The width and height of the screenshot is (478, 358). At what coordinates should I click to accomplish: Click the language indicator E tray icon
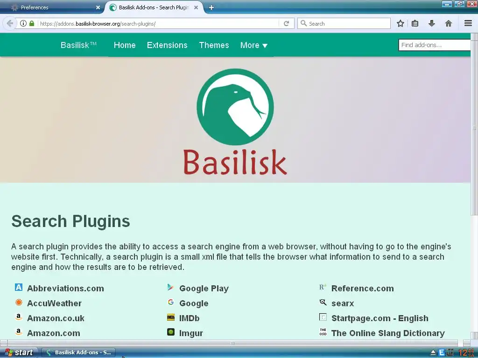pos(442,353)
